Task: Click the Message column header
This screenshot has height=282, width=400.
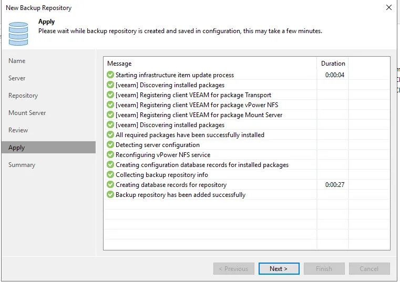Action: (119, 64)
